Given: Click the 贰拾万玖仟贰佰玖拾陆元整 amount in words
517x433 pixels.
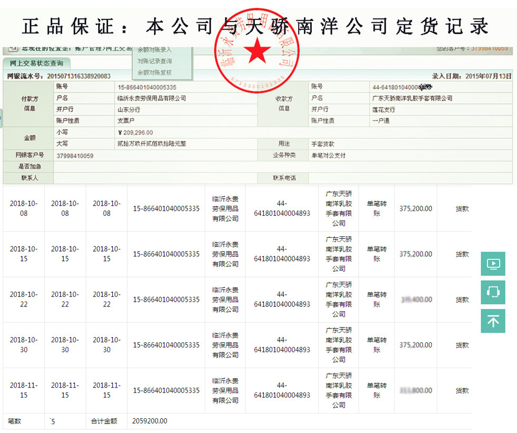Looking at the screenshot, I should (152, 143).
